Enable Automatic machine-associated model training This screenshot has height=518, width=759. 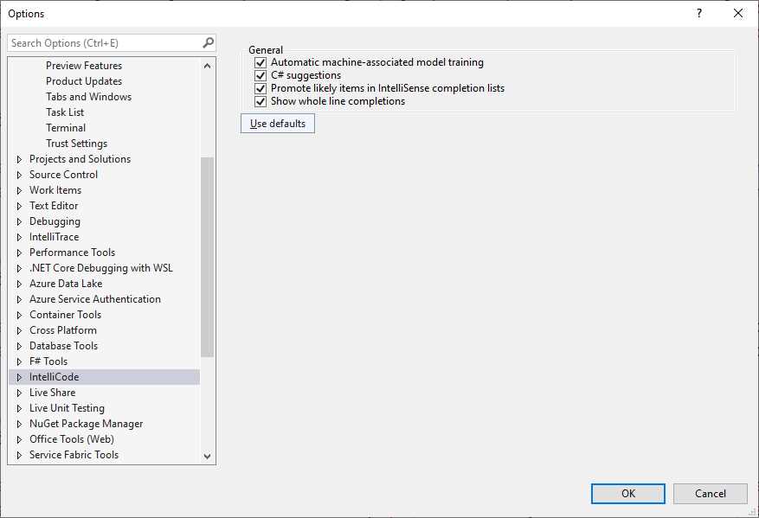(x=261, y=62)
